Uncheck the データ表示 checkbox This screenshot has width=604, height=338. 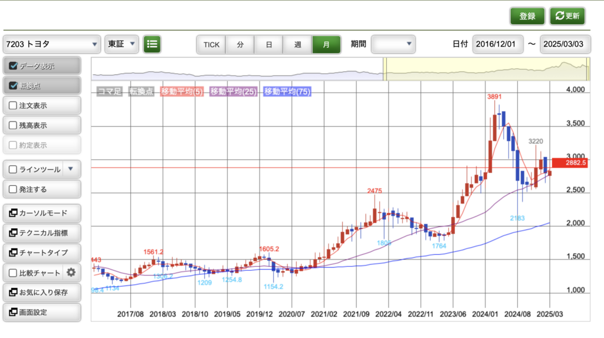tap(13, 66)
